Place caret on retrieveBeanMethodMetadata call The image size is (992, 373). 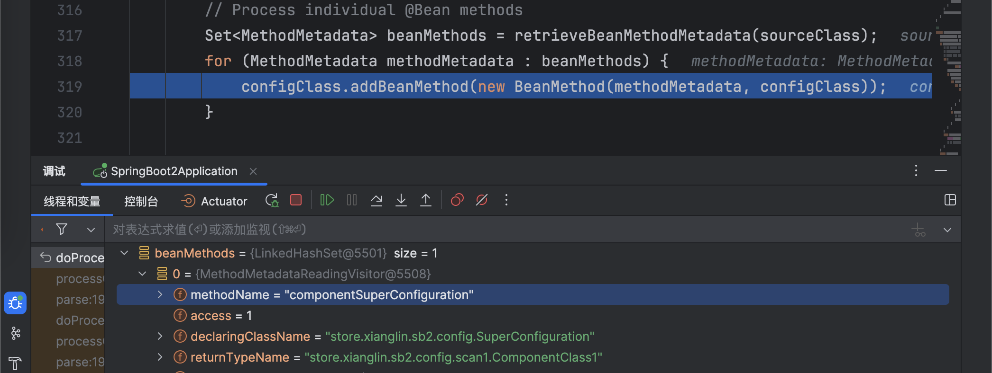point(633,36)
